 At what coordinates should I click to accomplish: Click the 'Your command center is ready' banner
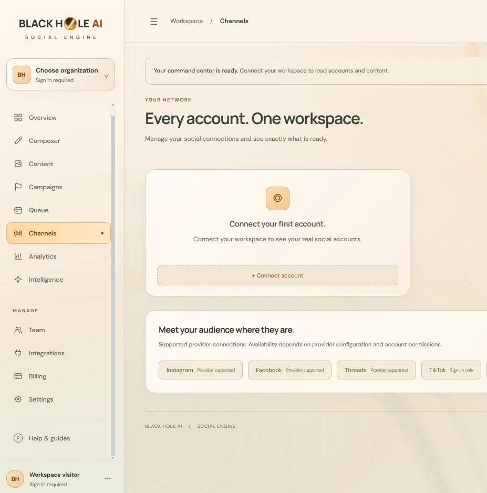[316, 70]
